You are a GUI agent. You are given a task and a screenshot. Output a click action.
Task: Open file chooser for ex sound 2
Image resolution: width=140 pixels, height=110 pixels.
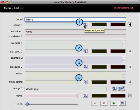[x=85, y=67]
